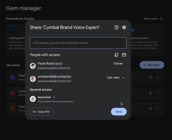Open more options for the last gem
Viewport: 172px width, 140px height.
click(x=157, y=108)
